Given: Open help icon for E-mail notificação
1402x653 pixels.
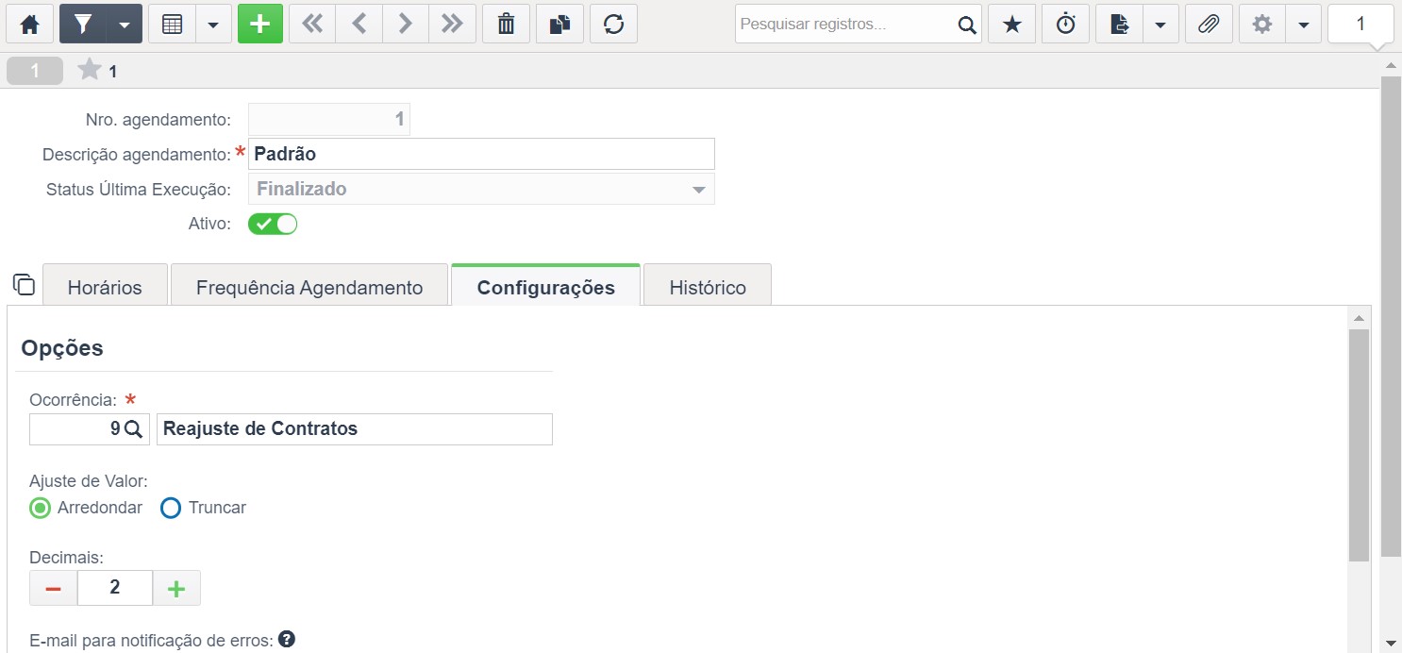Looking at the screenshot, I should point(288,639).
